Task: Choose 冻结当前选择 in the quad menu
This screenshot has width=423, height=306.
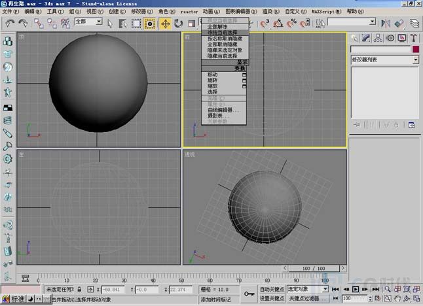Action: [x=225, y=32]
